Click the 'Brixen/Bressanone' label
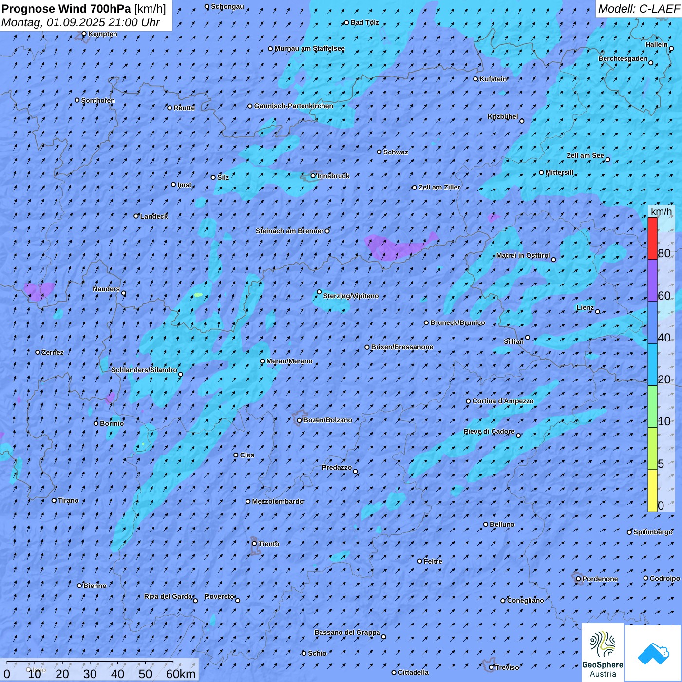This screenshot has height=682, width=682. [x=402, y=347]
